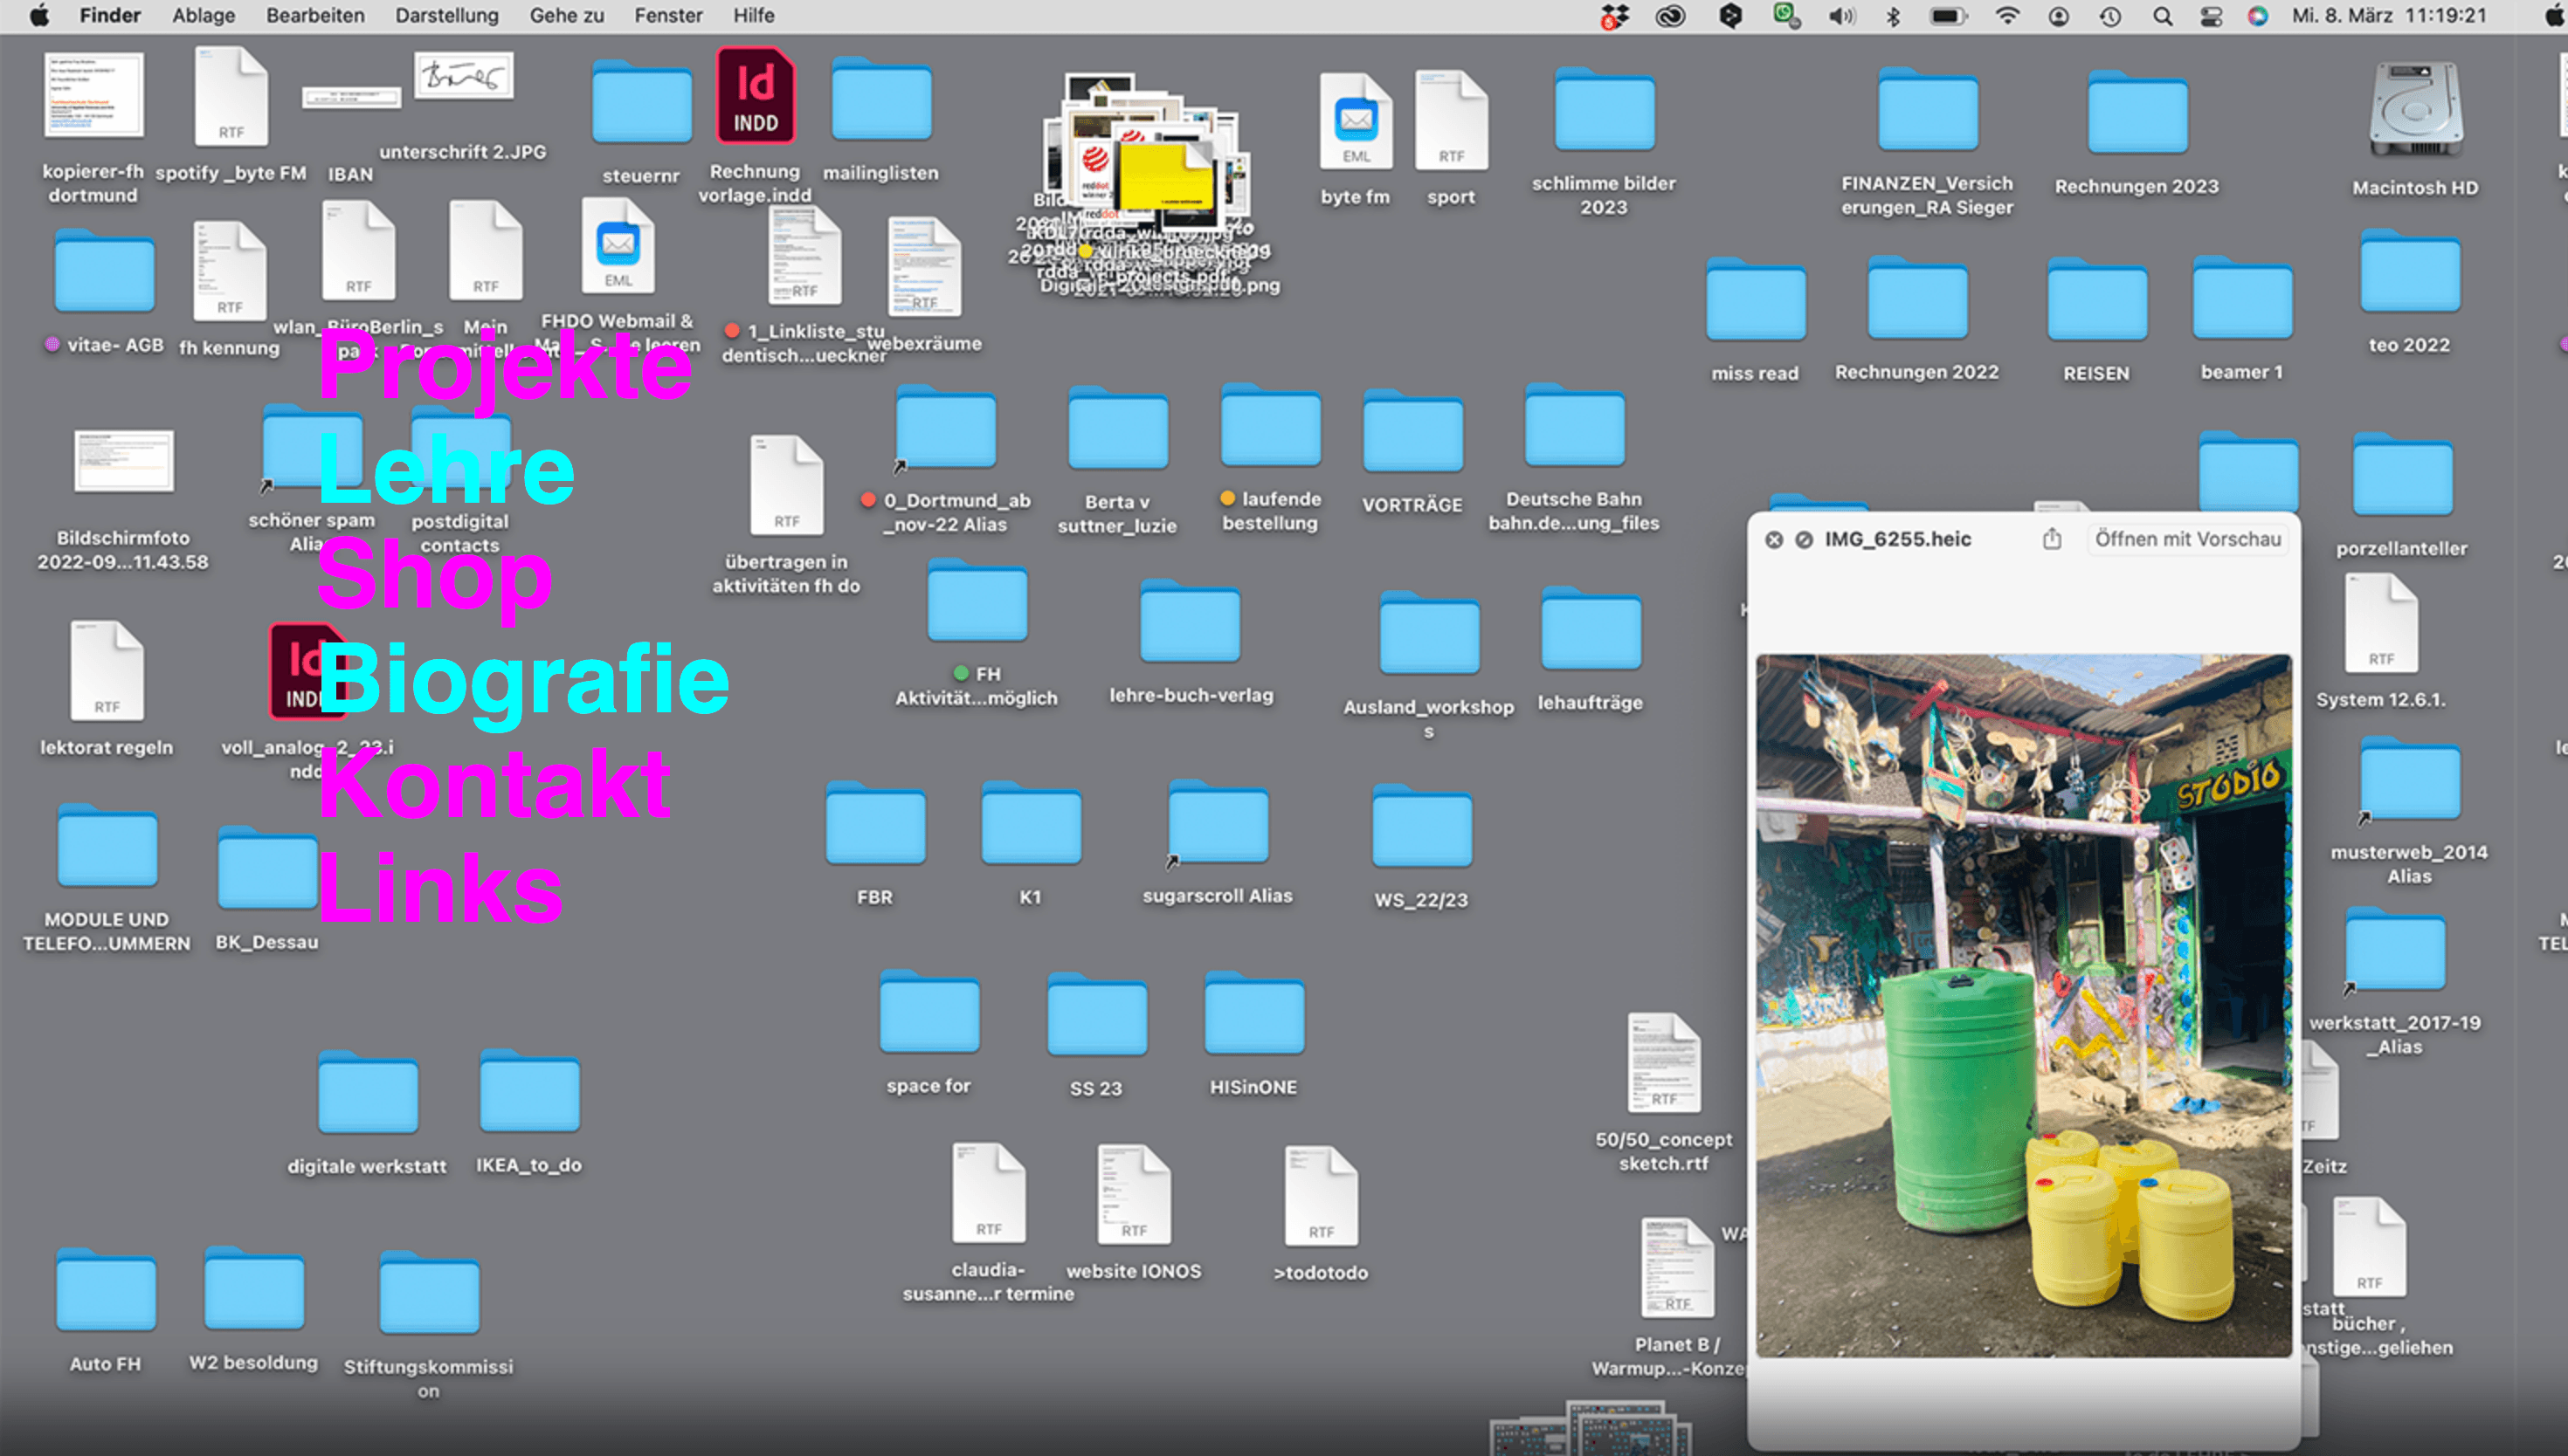Image resolution: width=2568 pixels, height=1456 pixels.
Task: Click the unterschrift 2.JPG image file
Action: point(463,78)
